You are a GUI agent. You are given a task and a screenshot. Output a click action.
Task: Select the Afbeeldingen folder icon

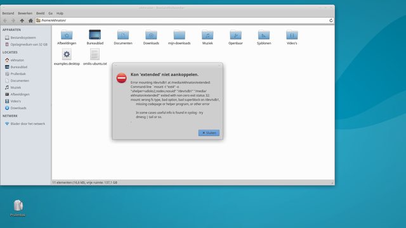[67, 35]
